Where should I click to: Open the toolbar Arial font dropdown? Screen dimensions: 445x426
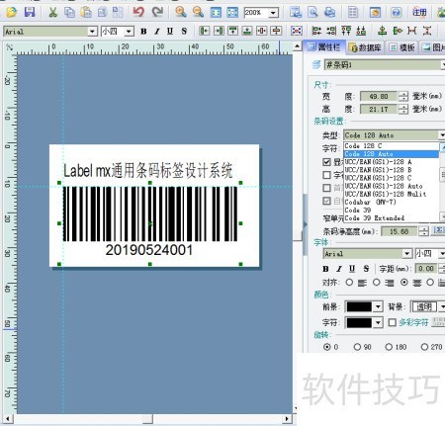(92, 32)
